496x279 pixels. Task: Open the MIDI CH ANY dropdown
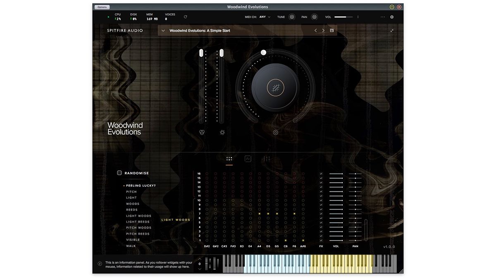(x=265, y=17)
